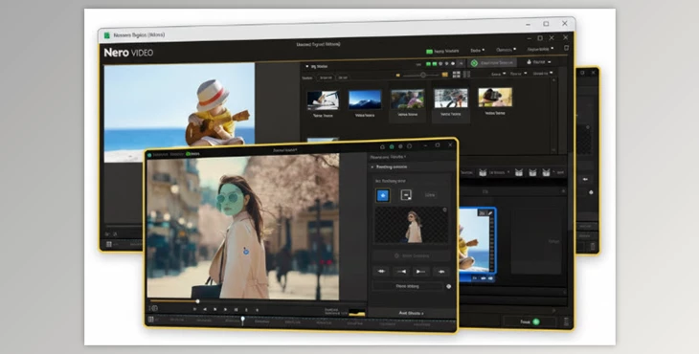Open the first dropdown menu right of the green-icon item
699x354 pixels.
coord(478,51)
